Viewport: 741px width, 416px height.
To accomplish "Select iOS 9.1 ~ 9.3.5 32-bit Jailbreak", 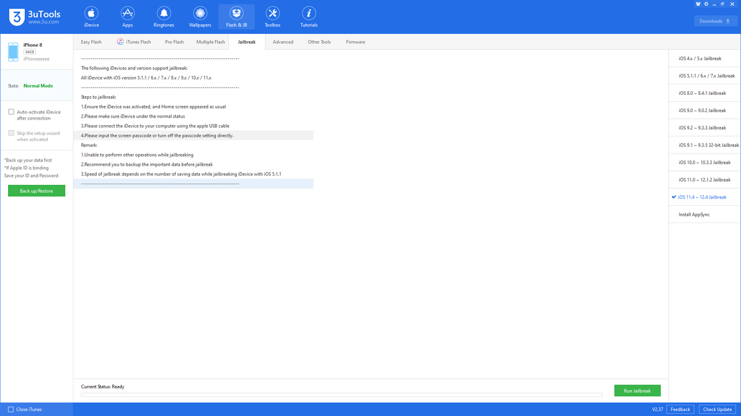I will 705,145.
